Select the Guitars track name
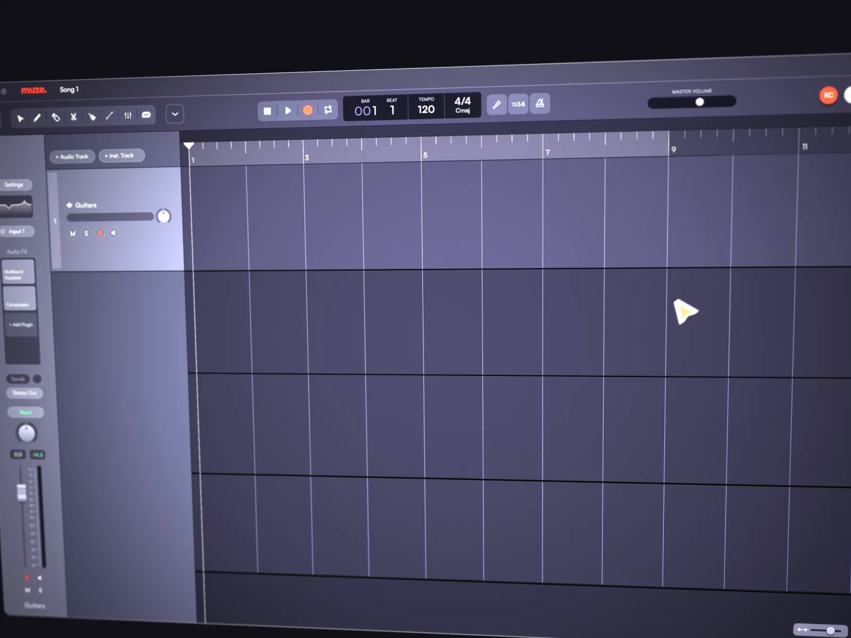Screen dimensions: 851x638 pos(86,205)
